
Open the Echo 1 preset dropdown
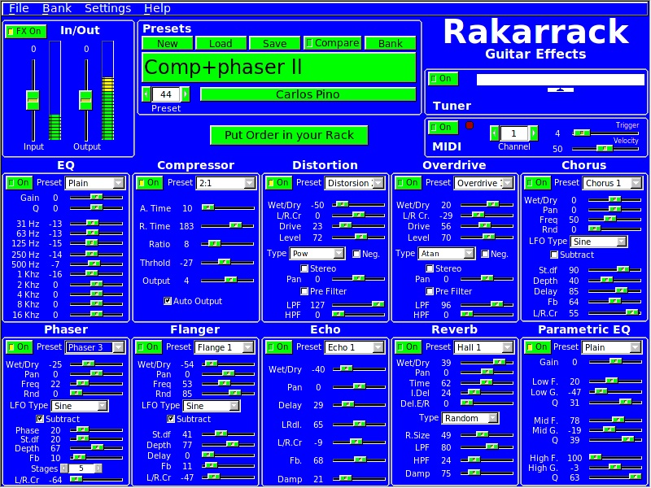tap(355, 347)
